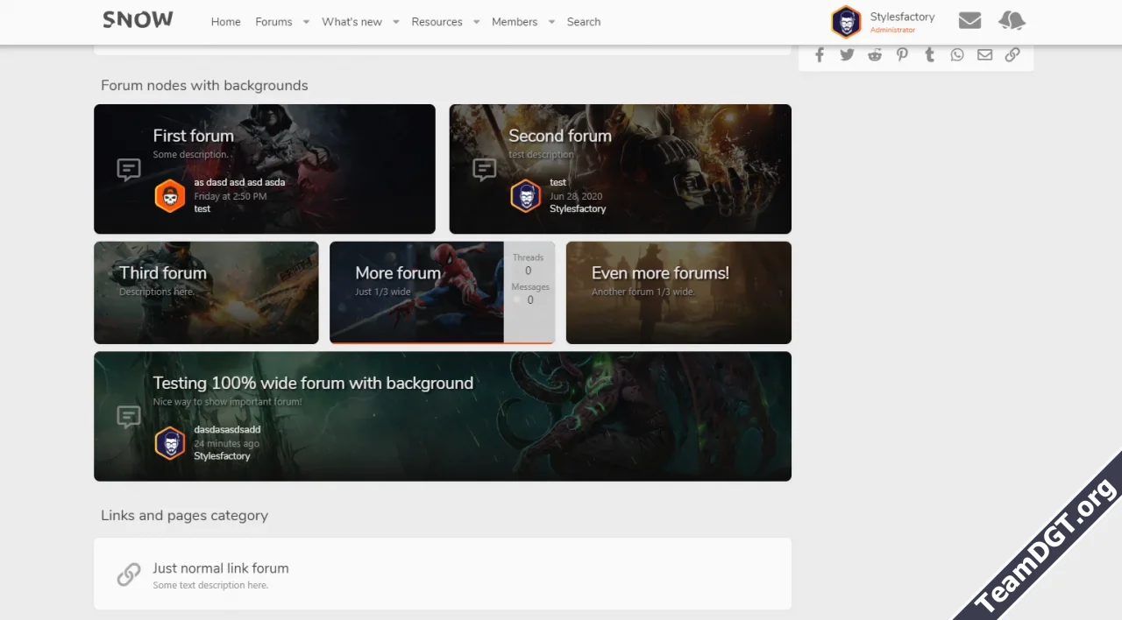Click the 'Descriptions here.' text

coord(157,292)
